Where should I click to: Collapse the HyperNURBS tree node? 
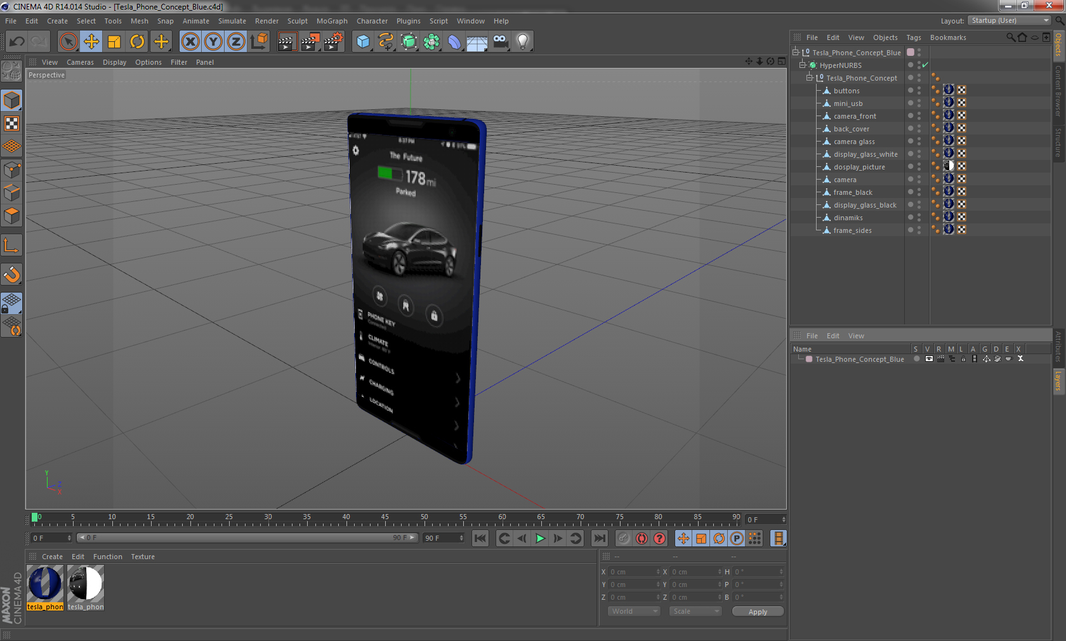coord(802,65)
